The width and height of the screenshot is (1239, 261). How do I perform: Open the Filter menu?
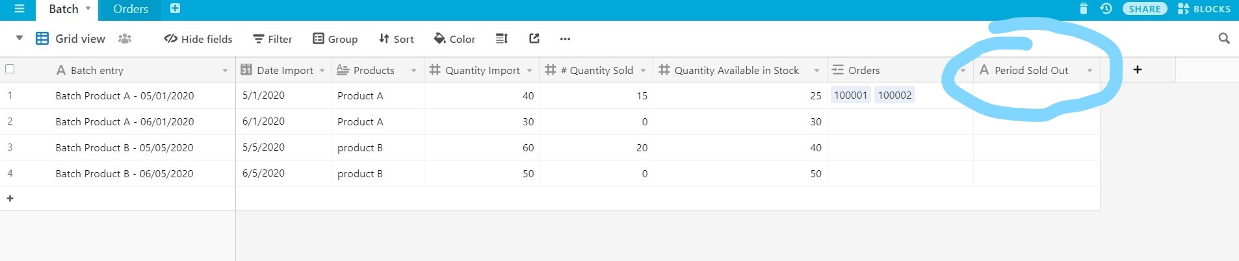(x=273, y=39)
